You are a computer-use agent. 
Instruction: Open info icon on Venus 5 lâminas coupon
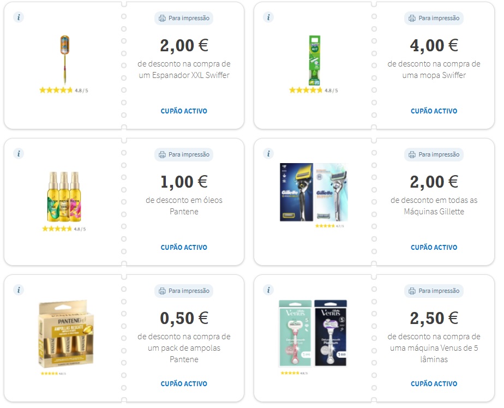[268, 290]
